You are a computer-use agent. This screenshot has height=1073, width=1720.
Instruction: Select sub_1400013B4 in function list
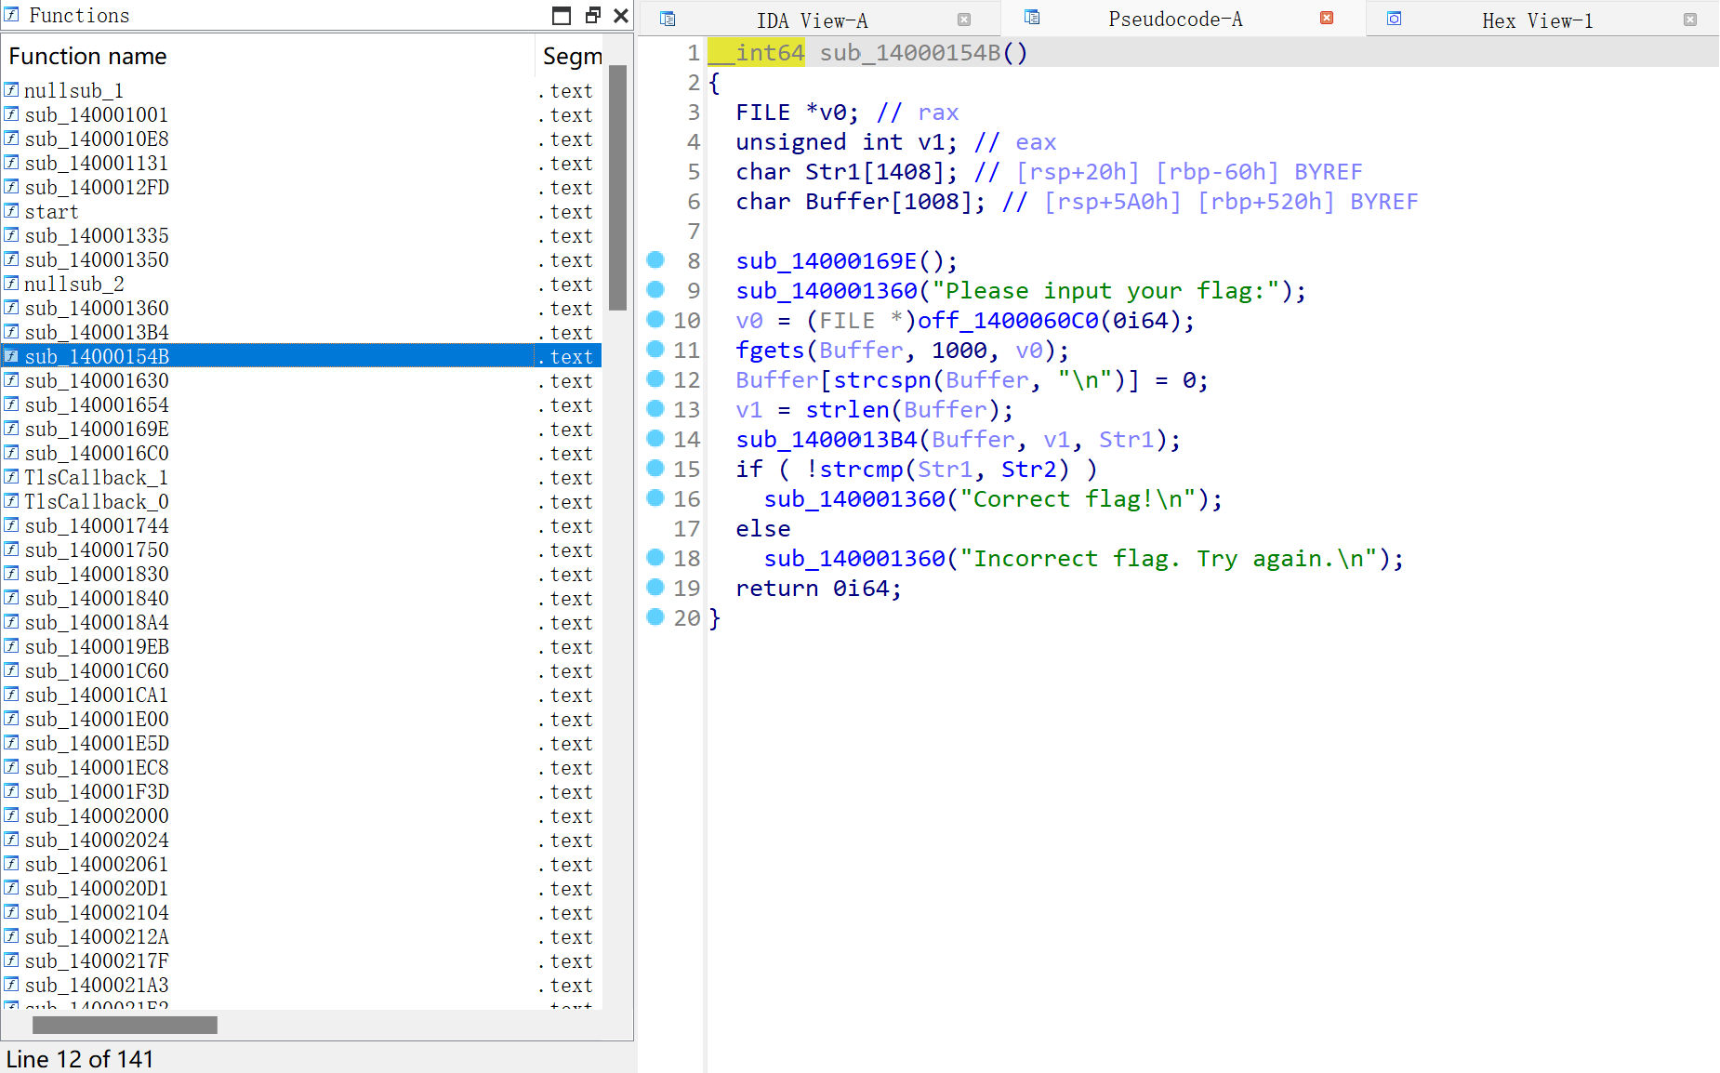click(x=97, y=333)
